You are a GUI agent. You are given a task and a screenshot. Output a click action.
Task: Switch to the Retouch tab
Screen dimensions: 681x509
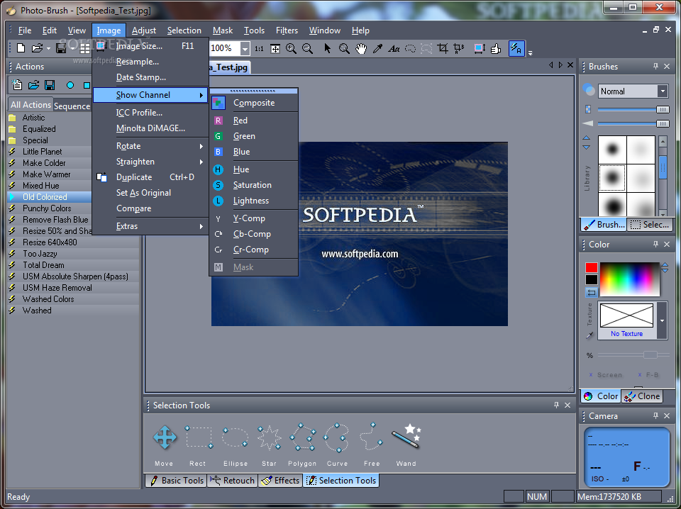[232, 481]
